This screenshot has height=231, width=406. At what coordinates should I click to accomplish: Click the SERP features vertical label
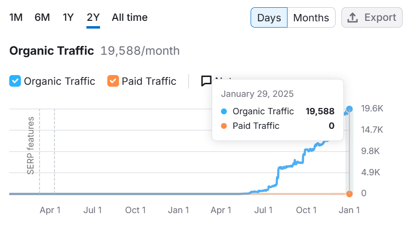coord(31,145)
